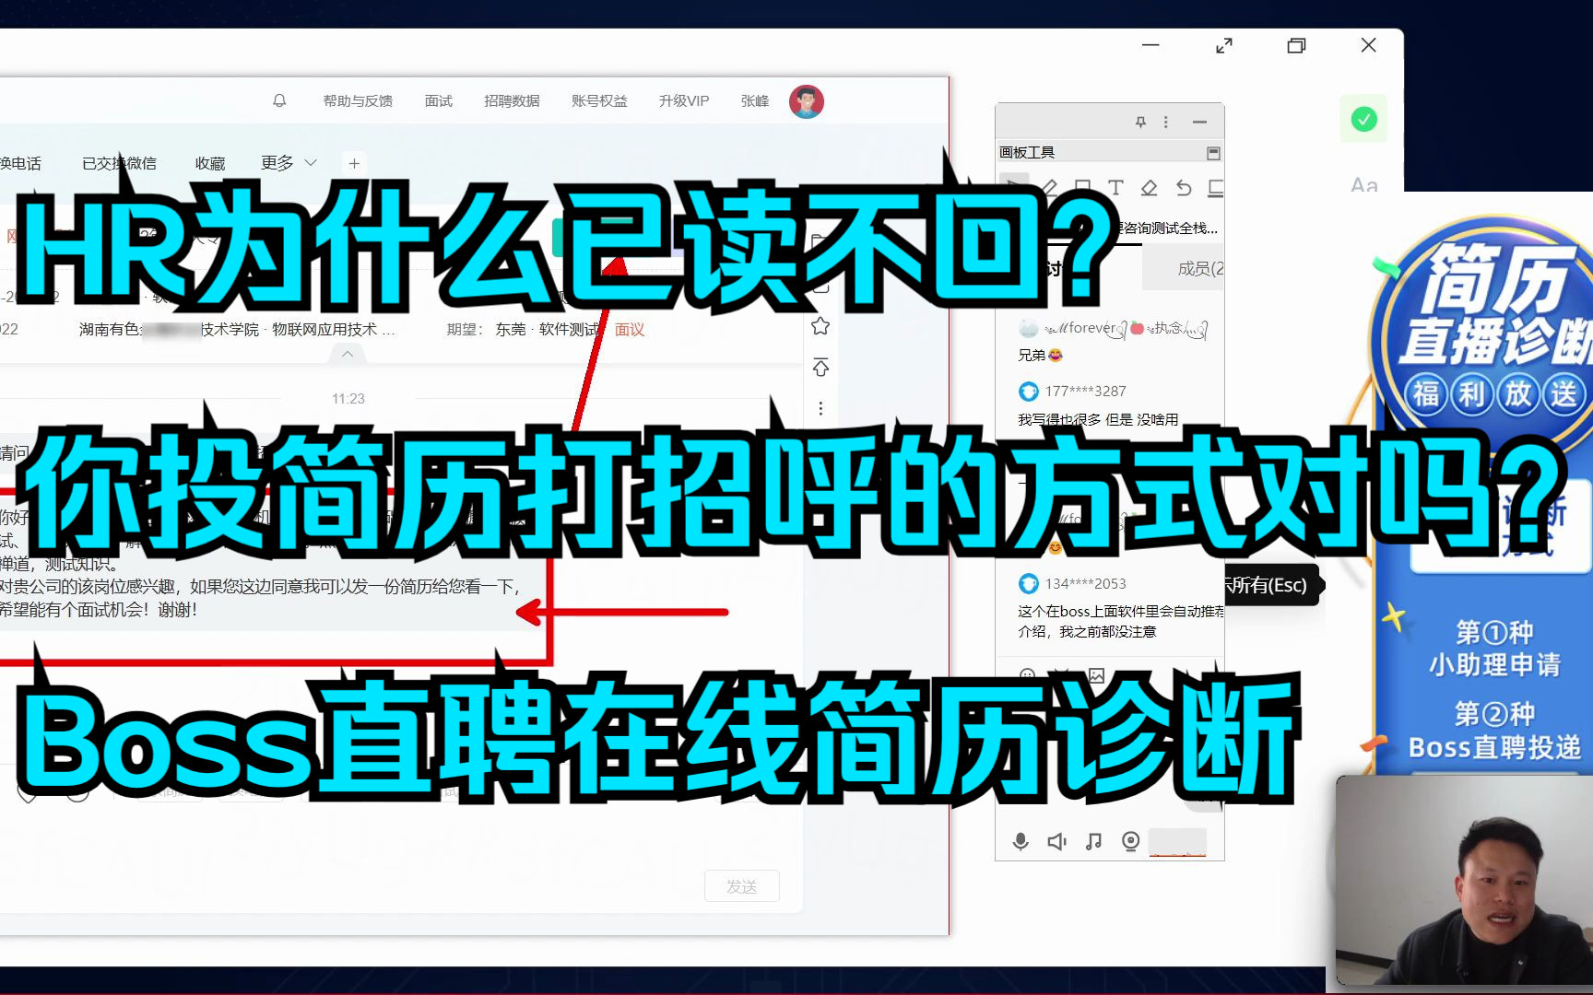The image size is (1593, 995).
Task: Toggle the webcam camera icon
Action: [x=1131, y=841]
